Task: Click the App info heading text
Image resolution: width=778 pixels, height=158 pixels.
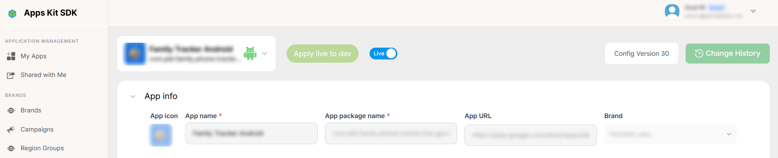Action: 161,96
